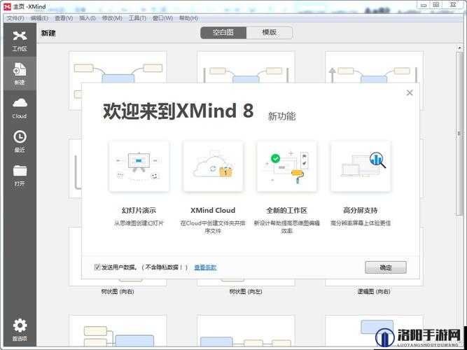Open the 修改(M) menu
This screenshot has width=467, height=350.
click(x=112, y=18)
